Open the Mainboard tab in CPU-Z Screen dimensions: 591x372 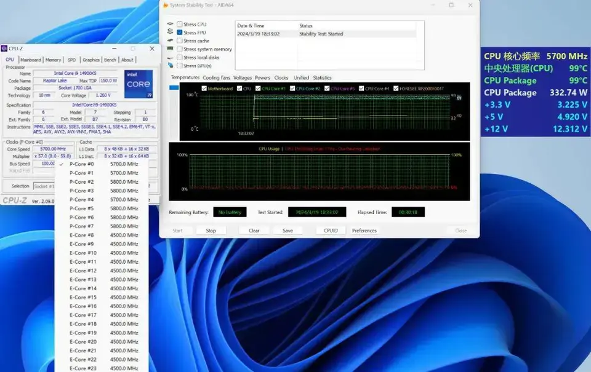31,60
